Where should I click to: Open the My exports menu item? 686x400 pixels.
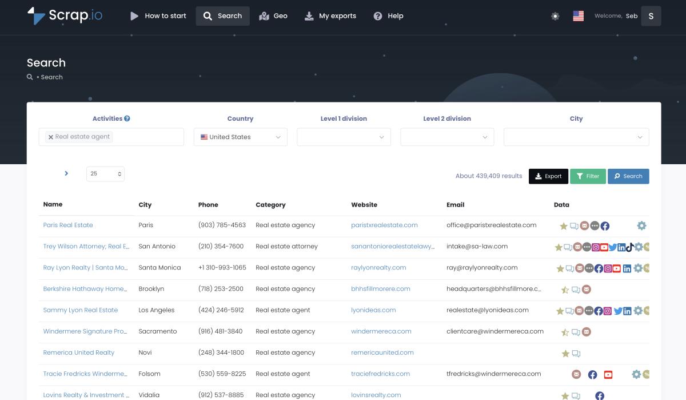tap(330, 16)
